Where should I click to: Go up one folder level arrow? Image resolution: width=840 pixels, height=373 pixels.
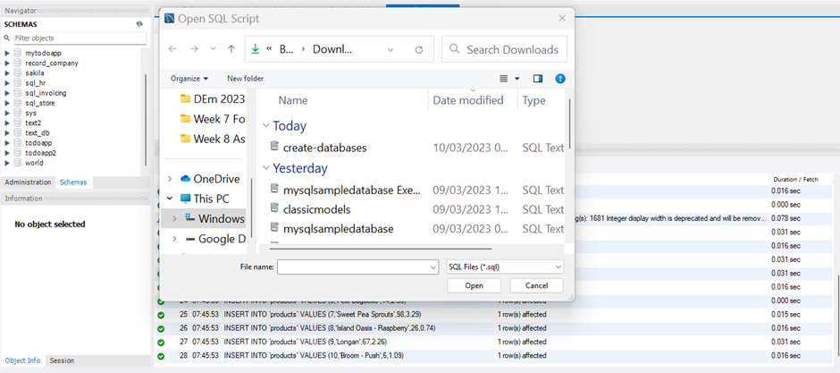(231, 49)
